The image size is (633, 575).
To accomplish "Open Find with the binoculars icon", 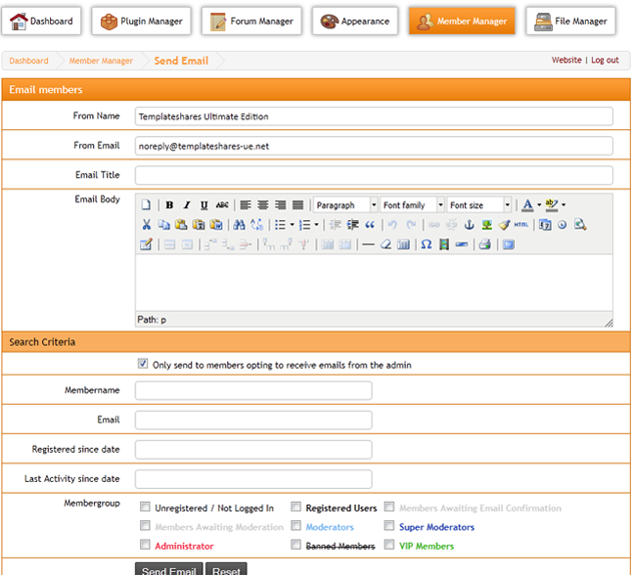I will pyautogui.click(x=239, y=224).
